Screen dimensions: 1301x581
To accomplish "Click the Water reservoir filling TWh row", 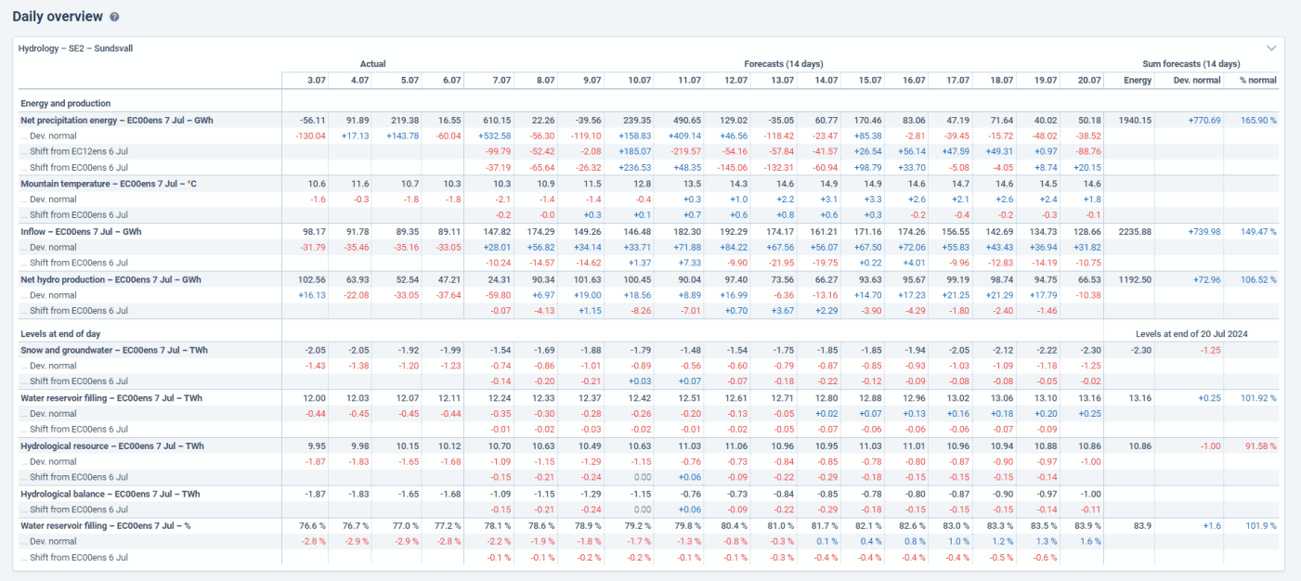I will (649, 398).
